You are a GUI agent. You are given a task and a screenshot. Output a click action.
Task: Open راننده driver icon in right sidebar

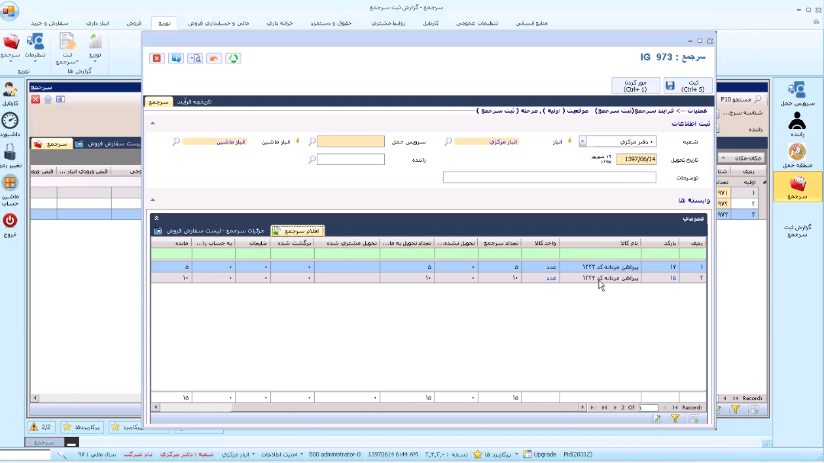point(797,121)
